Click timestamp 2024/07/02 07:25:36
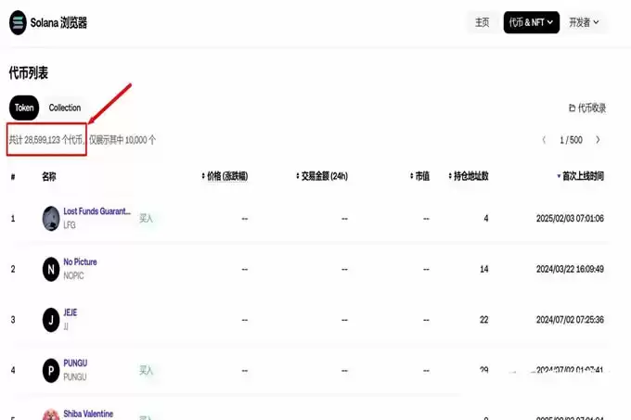This screenshot has width=631, height=420. 570,320
